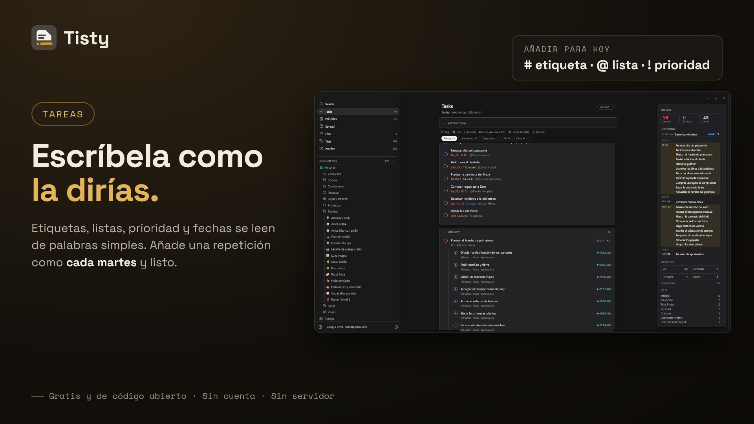Click the Tags label icon
The image size is (754, 424).
coord(321,141)
